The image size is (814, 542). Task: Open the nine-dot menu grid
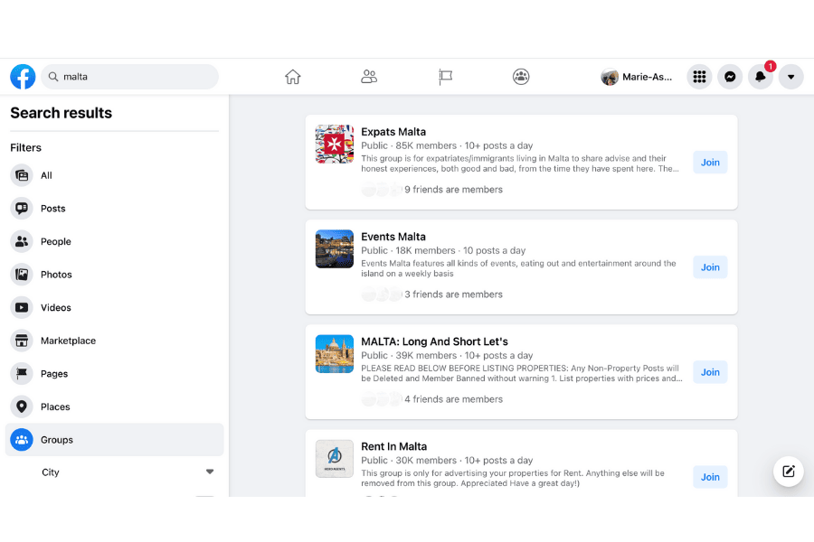(699, 77)
